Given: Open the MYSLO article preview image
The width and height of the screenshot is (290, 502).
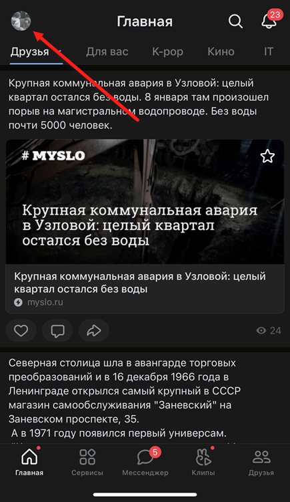Looking at the screenshot, I should (145, 202).
